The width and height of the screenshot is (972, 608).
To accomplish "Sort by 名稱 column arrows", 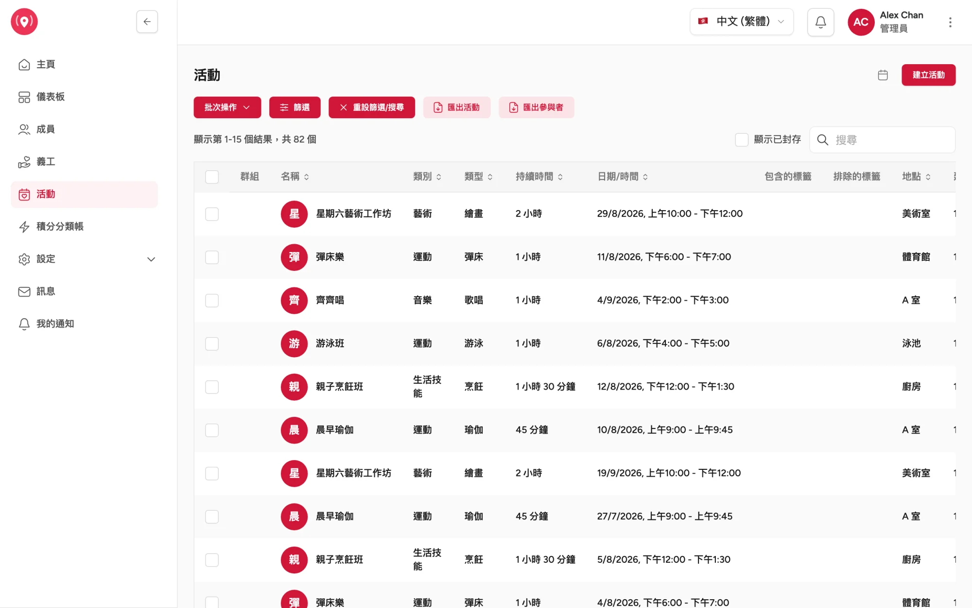I will tap(307, 177).
